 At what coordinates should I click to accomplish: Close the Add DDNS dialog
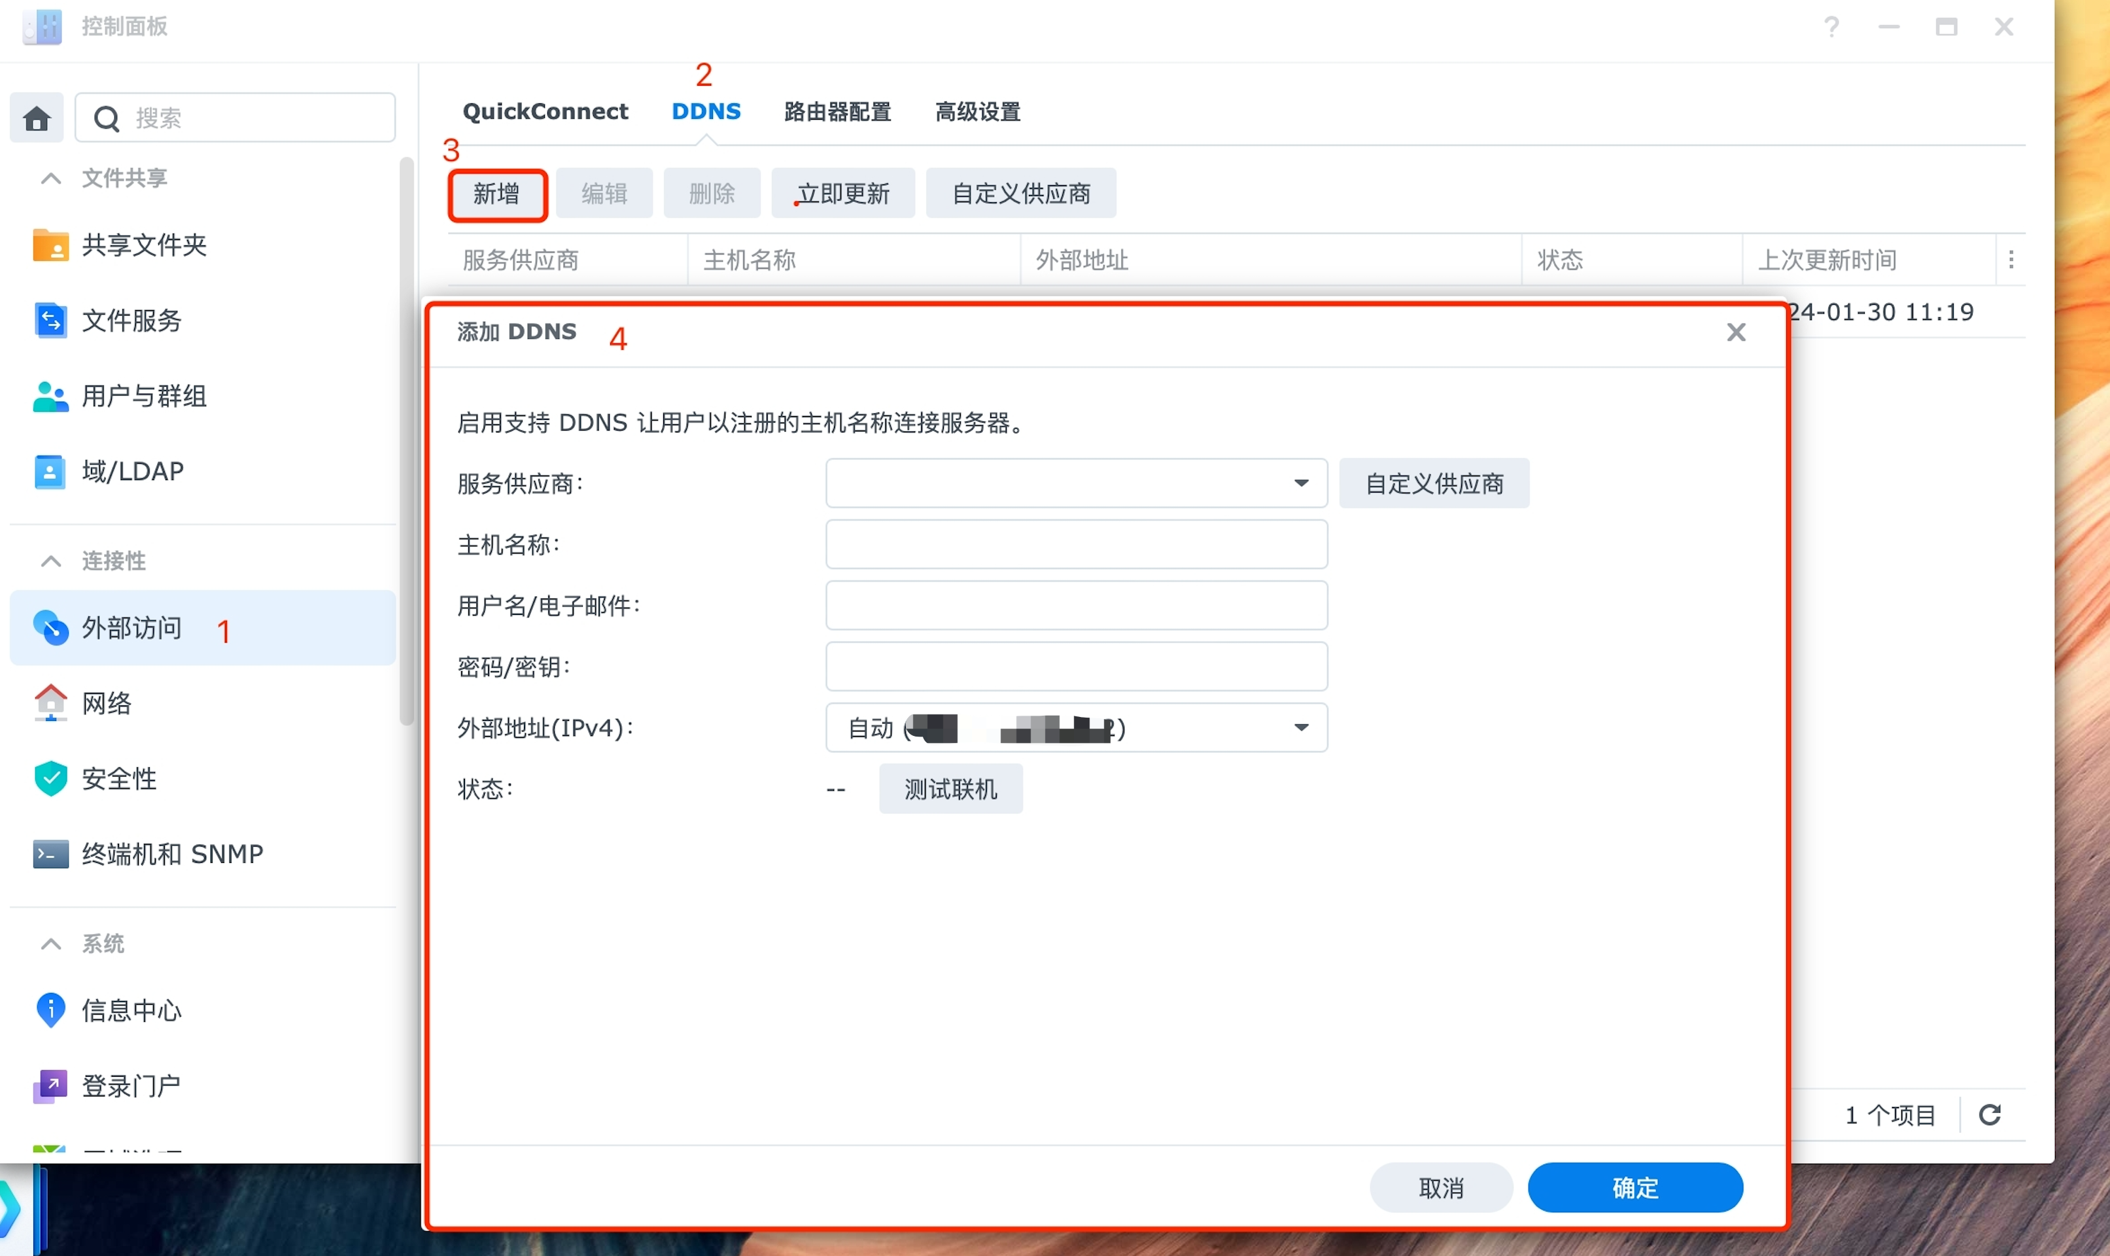[1736, 332]
